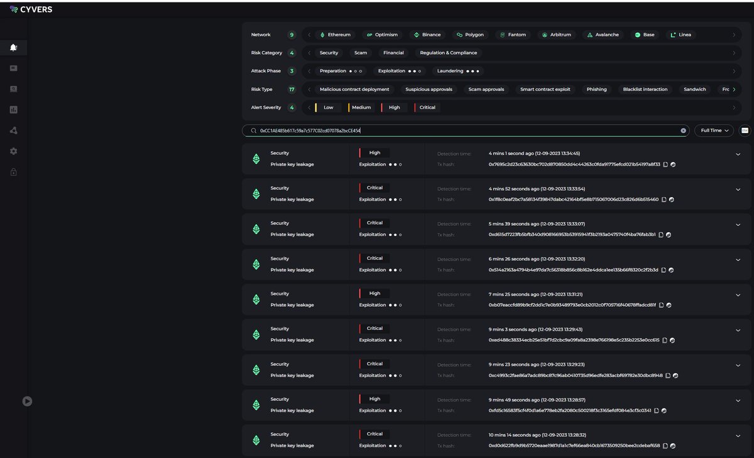The width and height of the screenshot is (754, 458).
Task: Expand the alert detected at 13:33:07
Action: click(x=738, y=224)
